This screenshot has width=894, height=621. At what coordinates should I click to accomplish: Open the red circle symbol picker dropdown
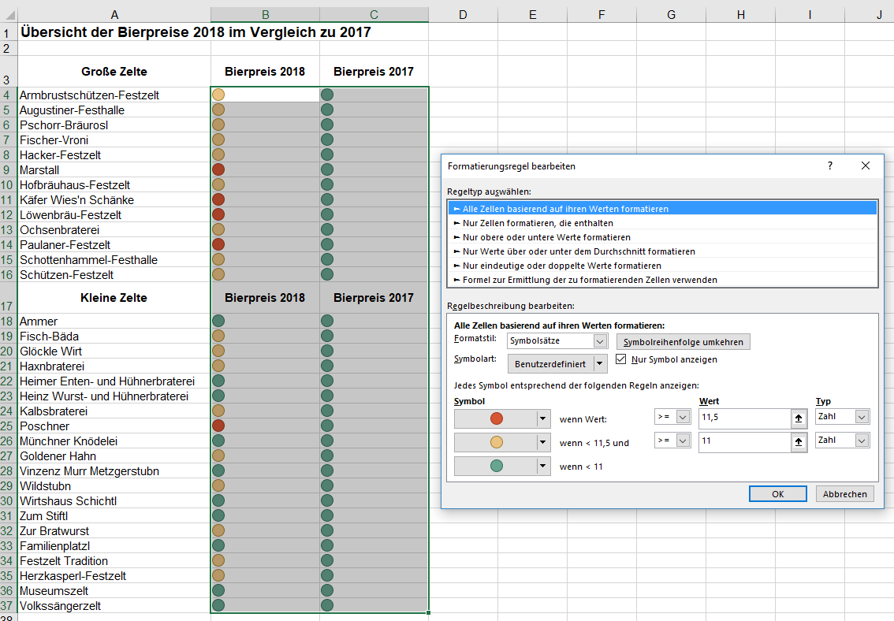click(542, 419)
